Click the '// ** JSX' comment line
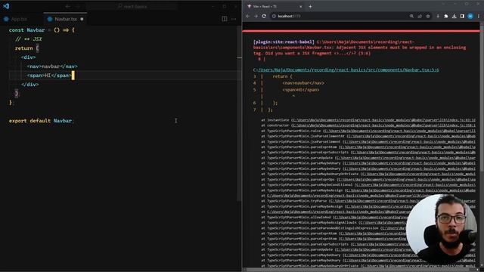Screen dimensions: 484x272 tap(29, 39)
